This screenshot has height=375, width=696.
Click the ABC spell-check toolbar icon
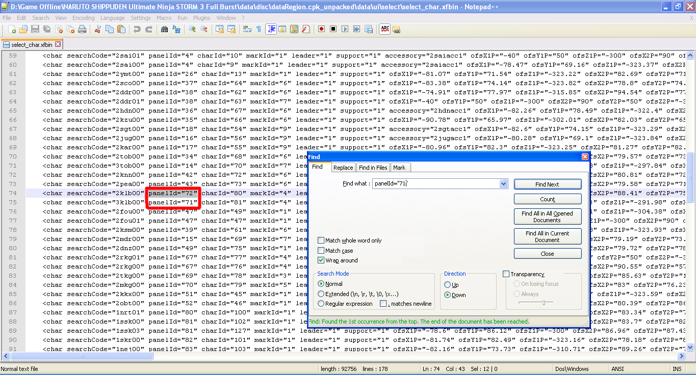384,29
